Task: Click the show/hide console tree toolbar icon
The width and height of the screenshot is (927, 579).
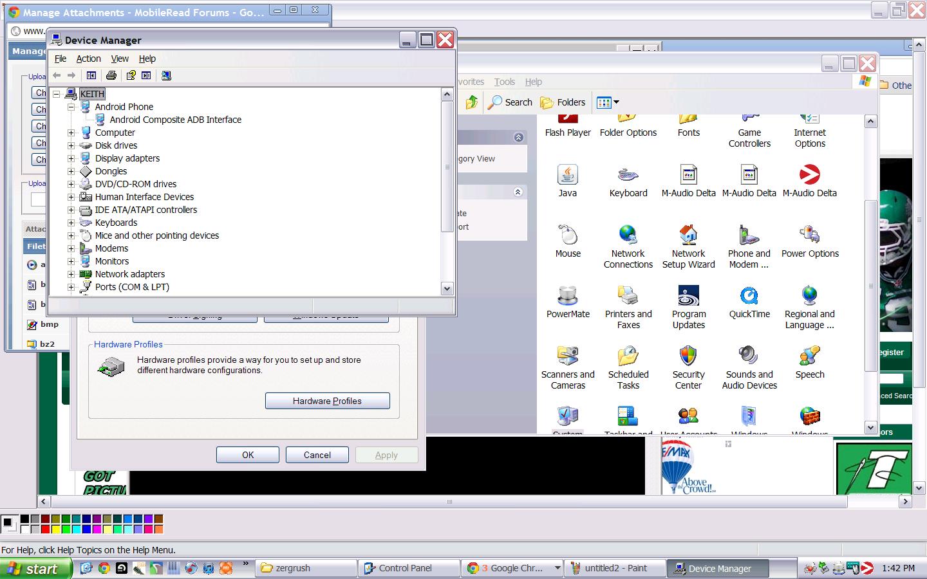Action: 91,75
